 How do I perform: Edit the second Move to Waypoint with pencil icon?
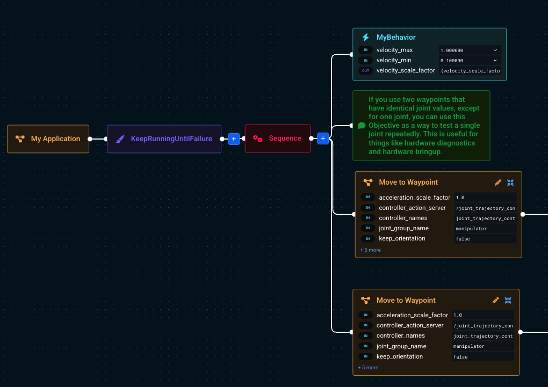pyautogui.click(x=495, y=301)
